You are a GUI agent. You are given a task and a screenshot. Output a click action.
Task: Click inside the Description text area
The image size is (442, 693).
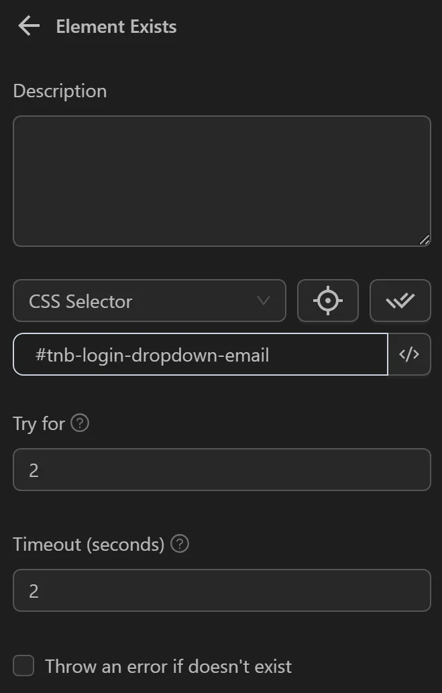point(221,180)
